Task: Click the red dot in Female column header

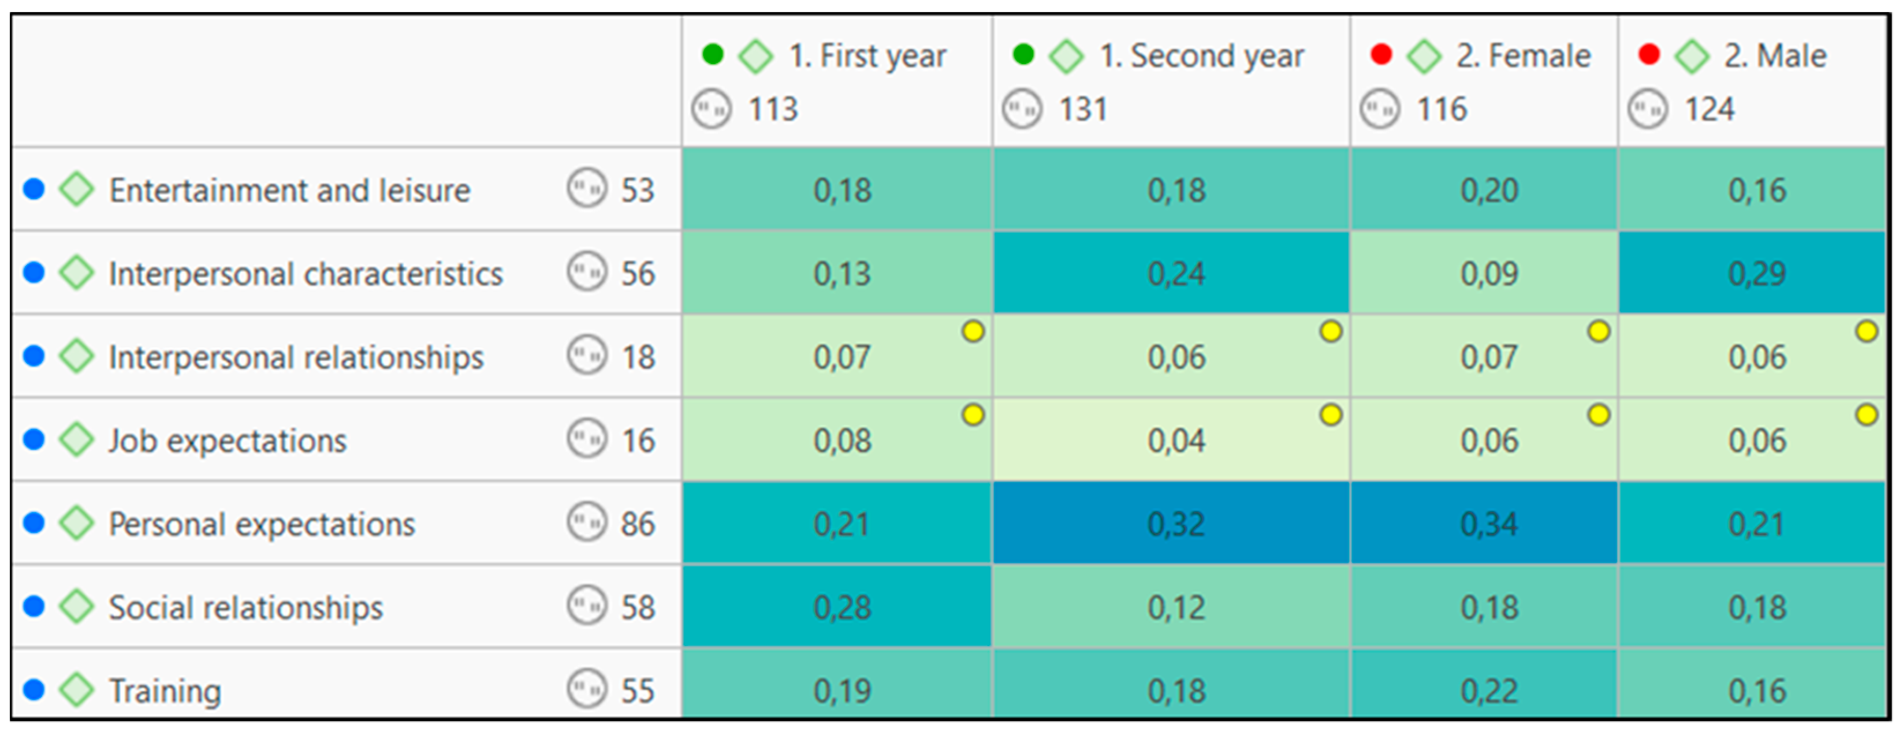Action: [x=1381, y=55]
